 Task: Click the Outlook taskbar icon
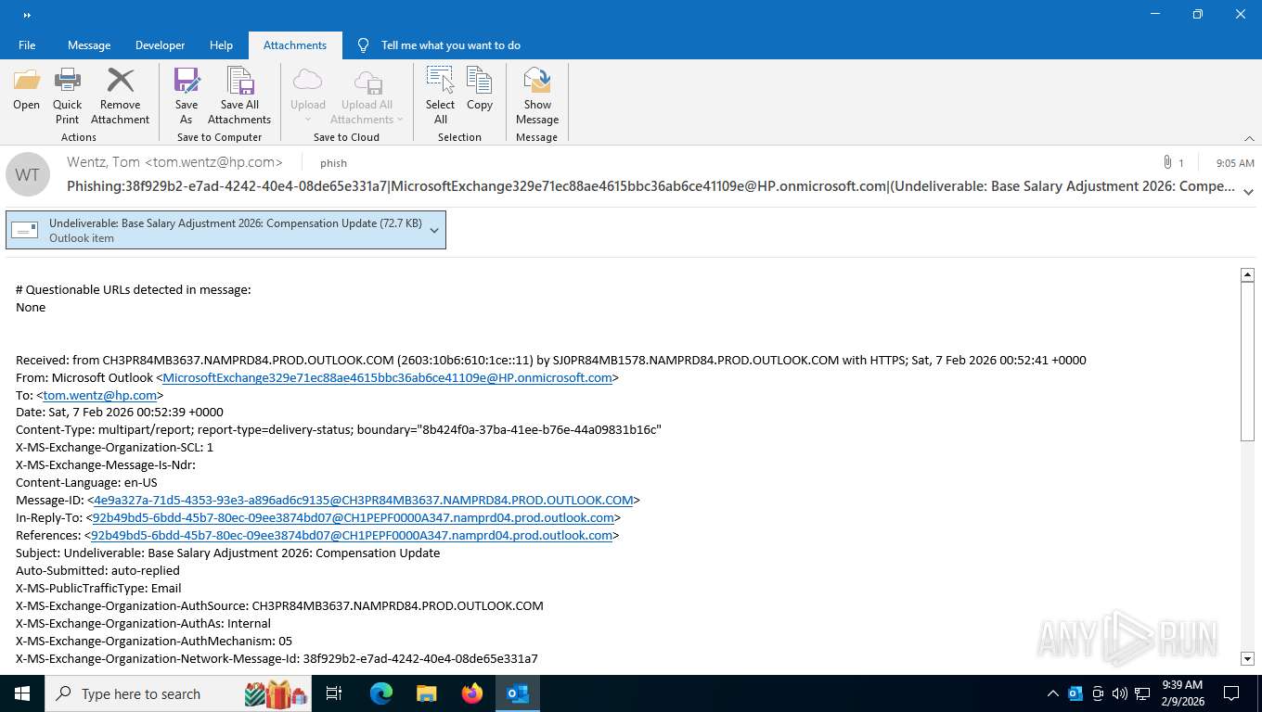518,693
